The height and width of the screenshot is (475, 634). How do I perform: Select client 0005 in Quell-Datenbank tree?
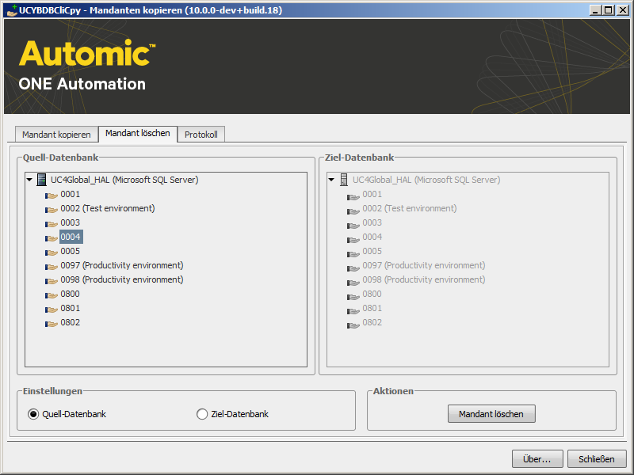pos(71,251)
